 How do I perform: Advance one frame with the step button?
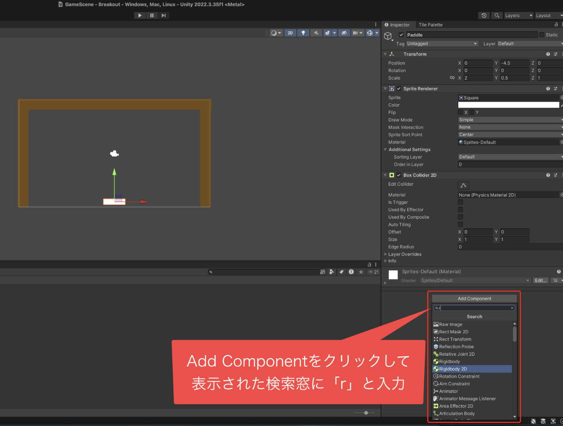(x=163, y=15)
